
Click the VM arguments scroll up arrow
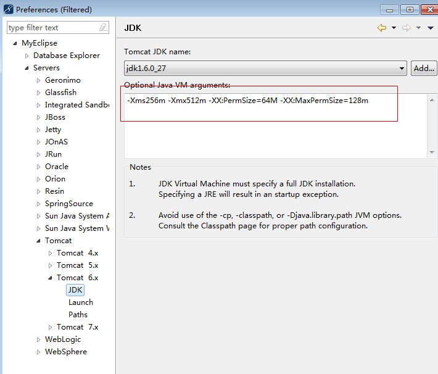pyautogui.click(x=432, y=100)
